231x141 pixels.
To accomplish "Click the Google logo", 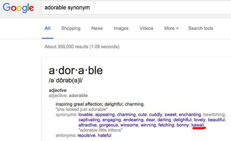I will tap(18, 8).
